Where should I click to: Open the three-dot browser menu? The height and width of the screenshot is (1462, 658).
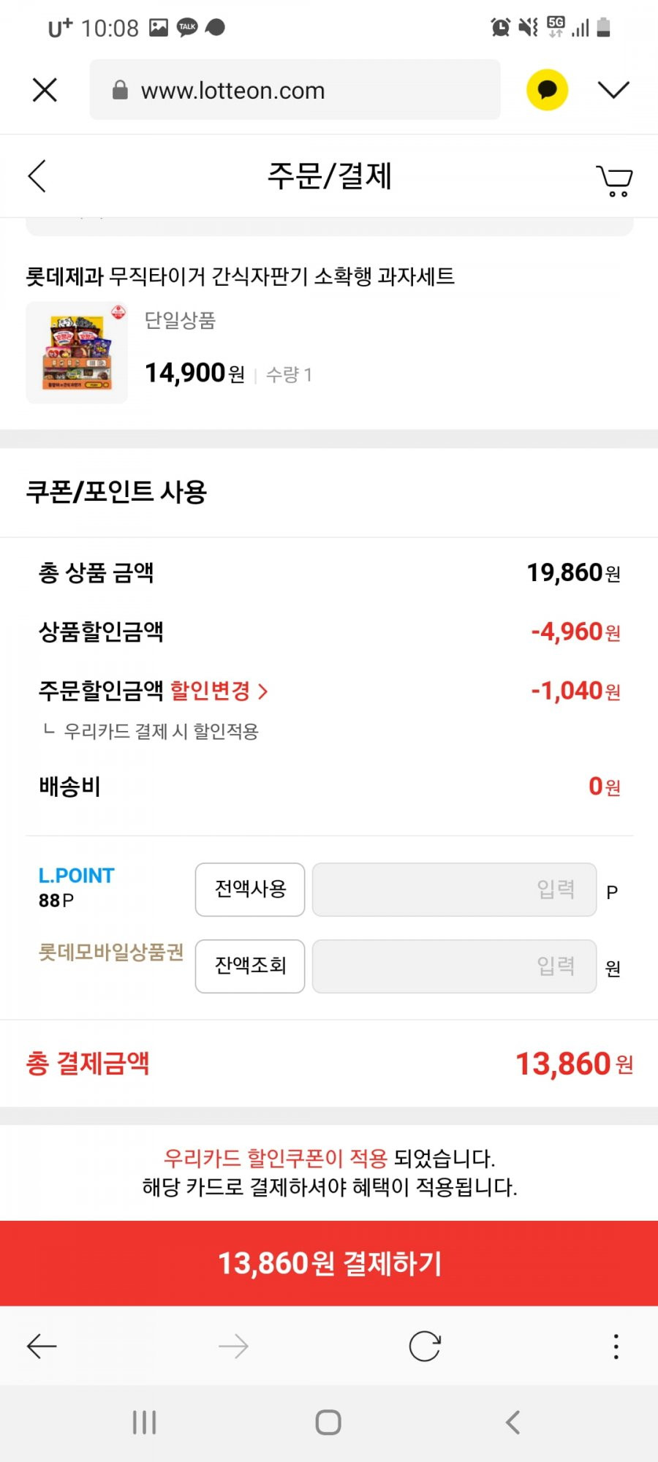(616, 1346)
